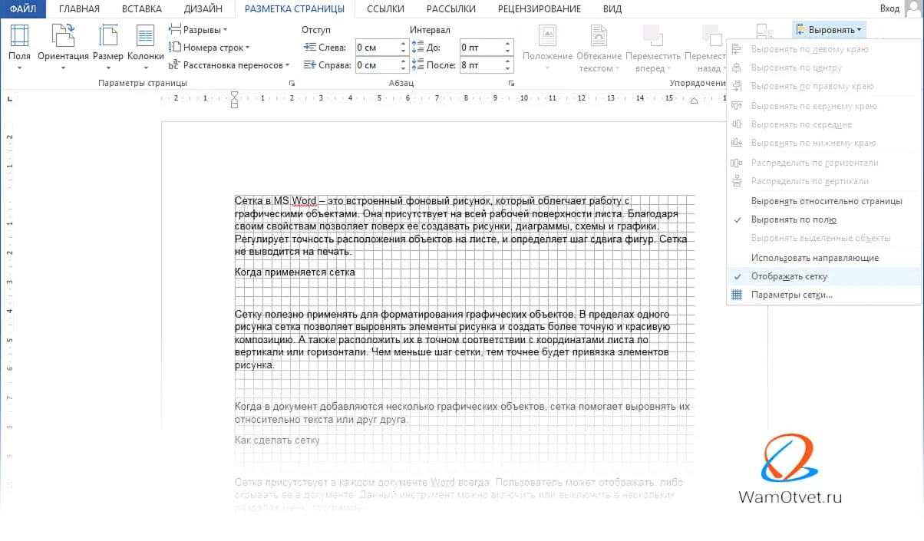Click the Обтекание текстом button
This screenshot has height=541, width=924.
coord(599,47)
